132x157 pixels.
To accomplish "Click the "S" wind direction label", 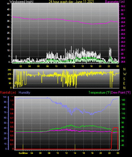I will (x=124, y=79).
